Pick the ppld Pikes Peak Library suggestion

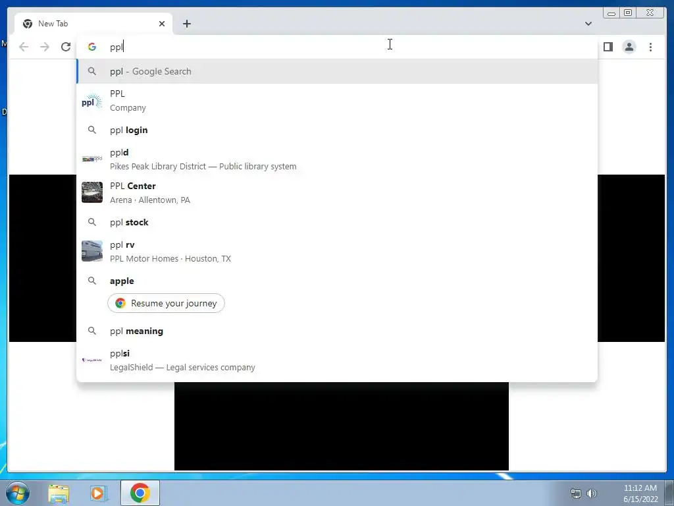[337, 159]
